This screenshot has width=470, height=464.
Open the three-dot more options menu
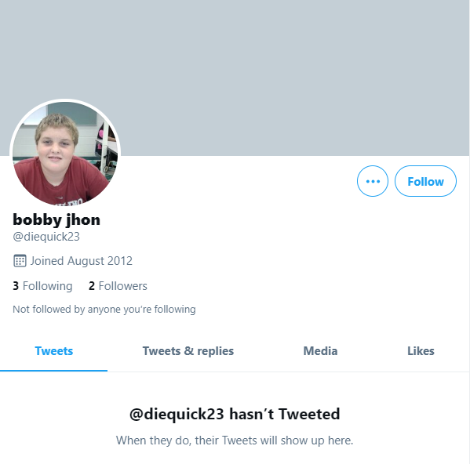[x=372, y=181]
